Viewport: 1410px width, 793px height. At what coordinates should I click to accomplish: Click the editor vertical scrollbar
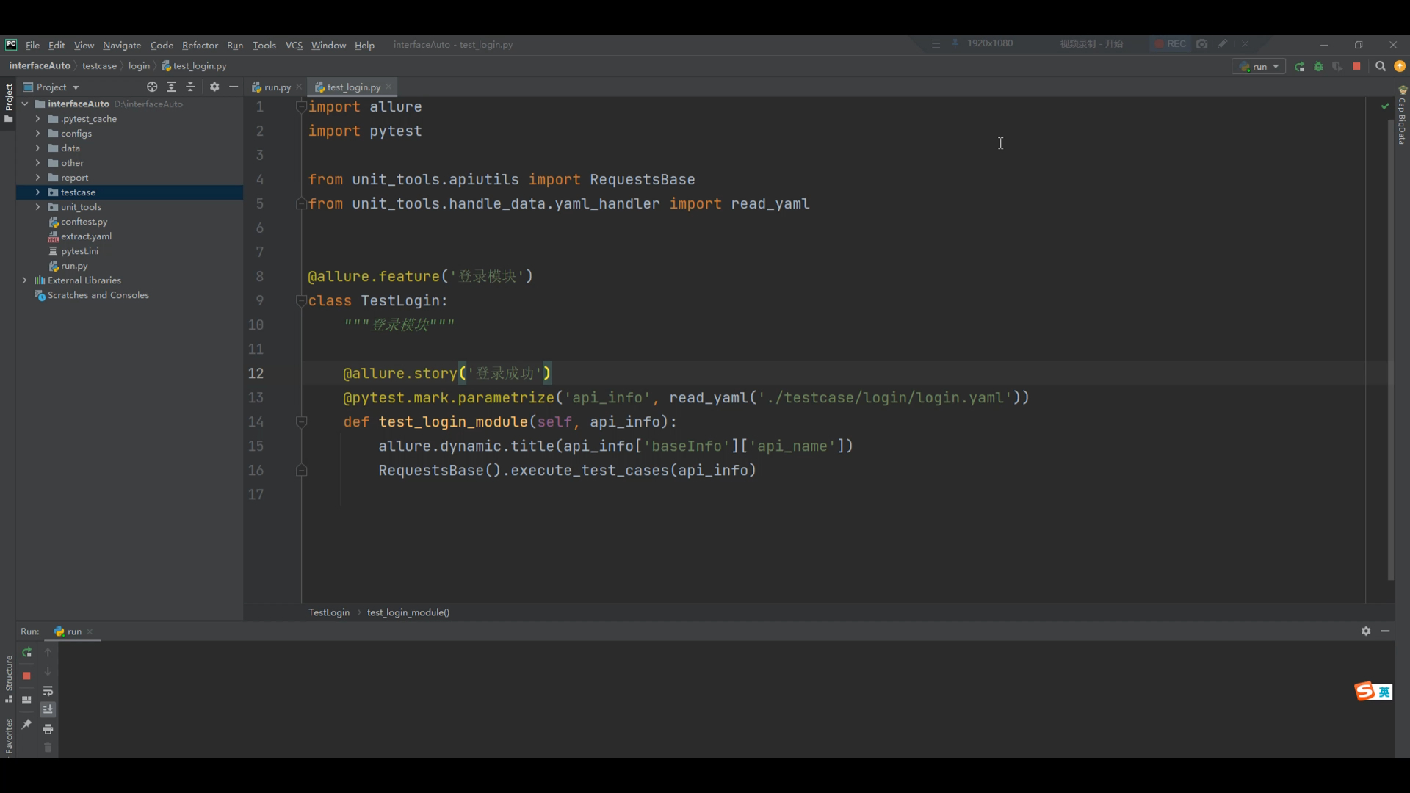click(x=1391, y=349)
